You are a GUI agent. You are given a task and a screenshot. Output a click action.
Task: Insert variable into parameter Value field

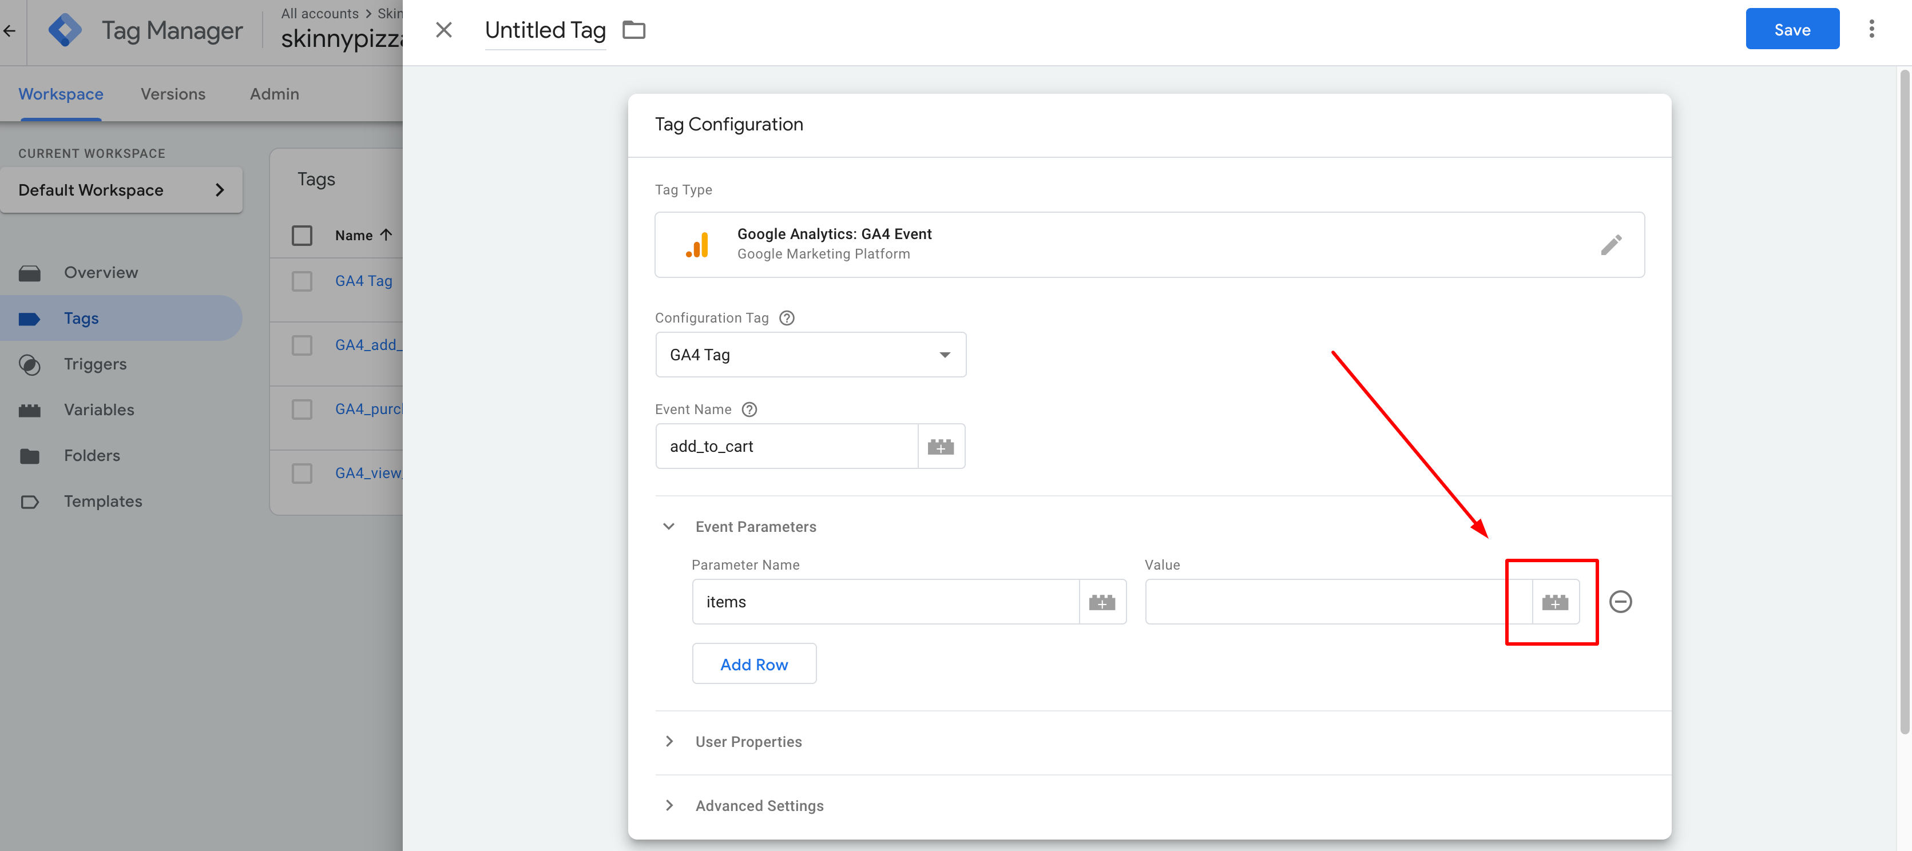tap(1554, 602)
